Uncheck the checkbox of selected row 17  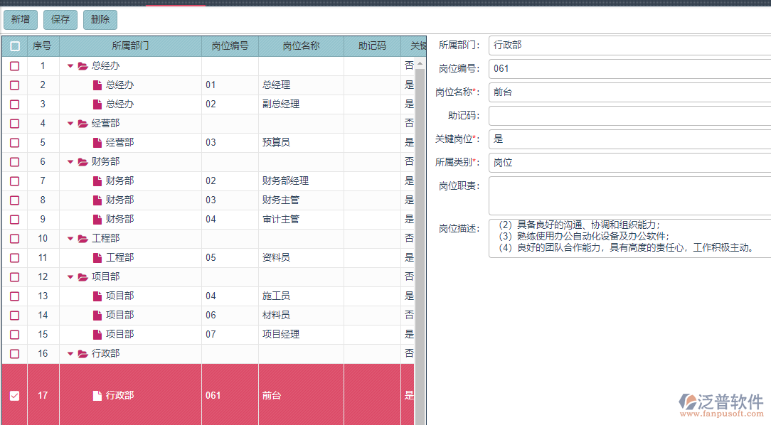[15, 396]
